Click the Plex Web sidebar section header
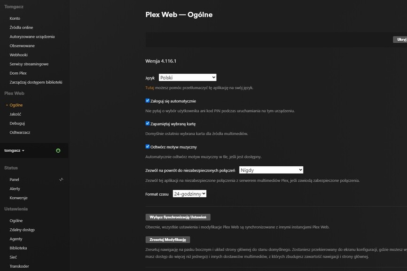The width and height of the screenshot is (407, 271). pyautogui.click(x=14, y=93)
